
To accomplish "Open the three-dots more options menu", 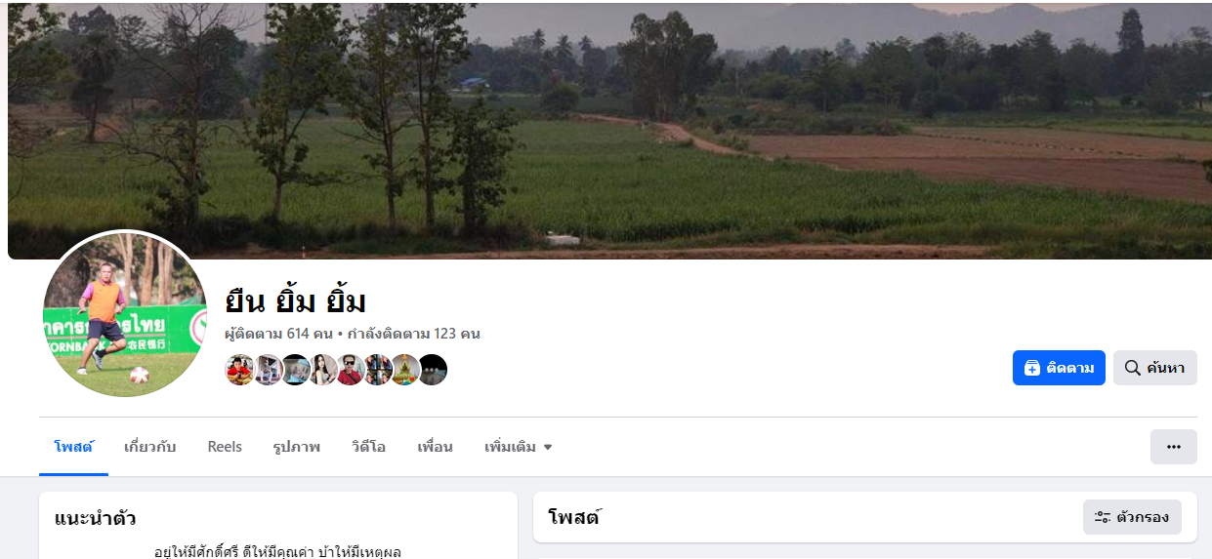I will (x=1174, y=447).
